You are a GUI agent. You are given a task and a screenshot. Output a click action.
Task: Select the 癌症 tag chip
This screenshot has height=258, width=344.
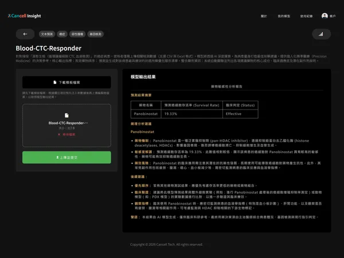click(61, 34)
